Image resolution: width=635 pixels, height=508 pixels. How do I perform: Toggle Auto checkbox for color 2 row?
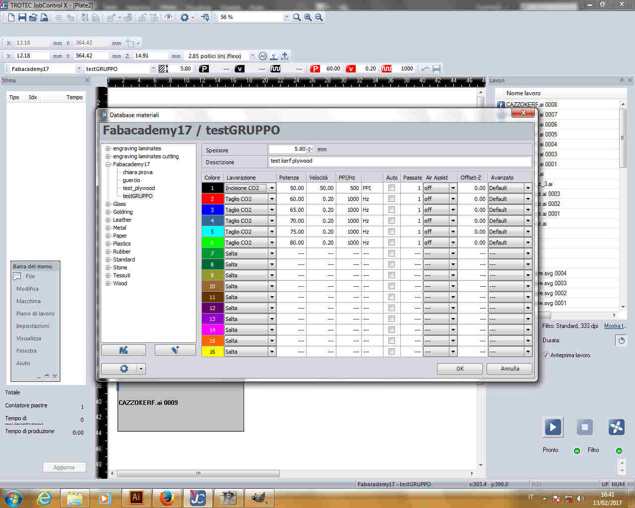391,199
